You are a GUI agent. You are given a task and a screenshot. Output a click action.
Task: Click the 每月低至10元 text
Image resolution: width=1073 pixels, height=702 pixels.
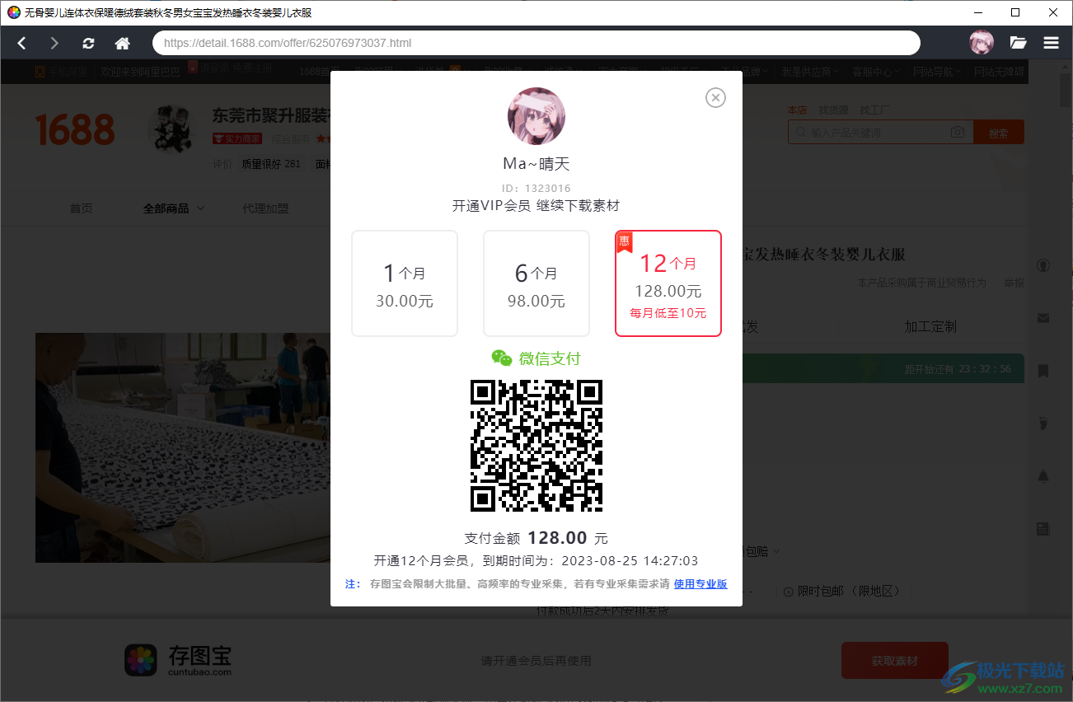(x=668, y=313)
